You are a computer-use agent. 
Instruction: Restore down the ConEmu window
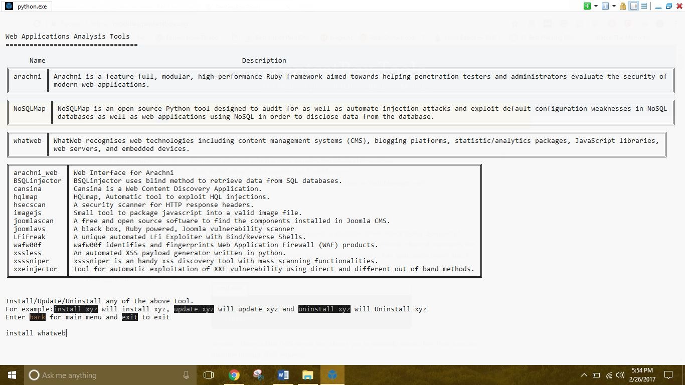(668, 6)
